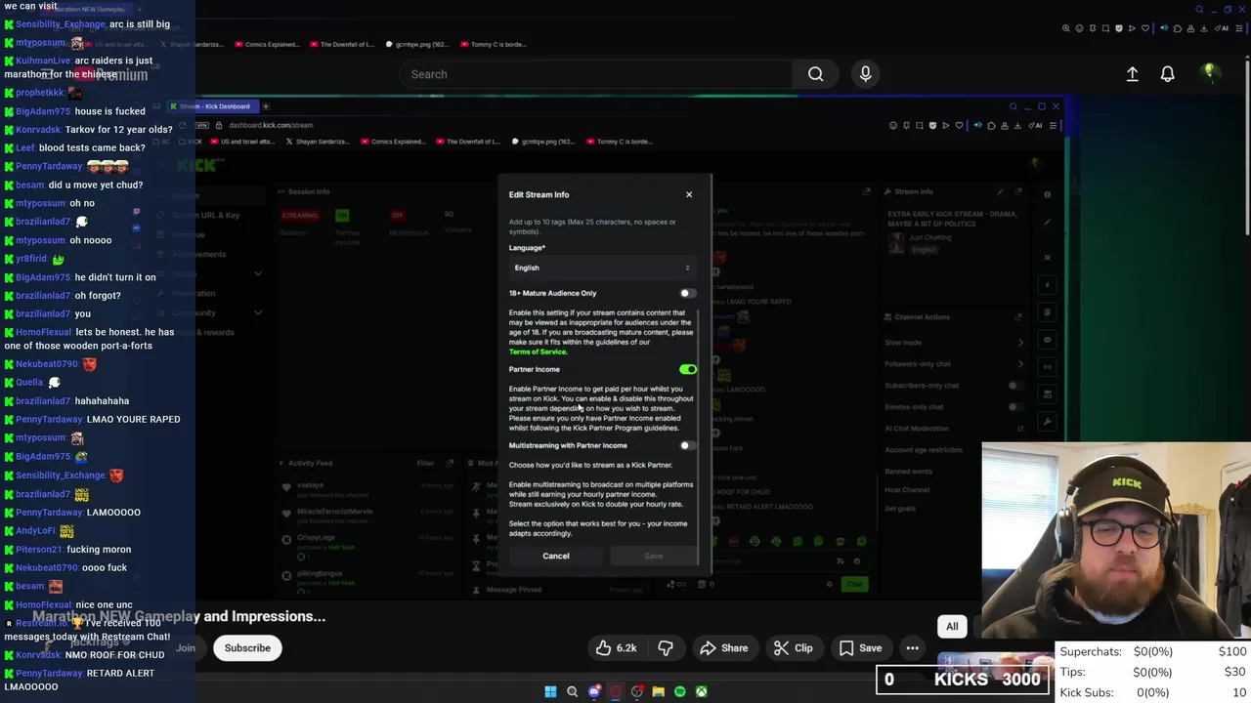Image resolution: width=1251 pixels, height=703 pixels.
Task: Open YouTube notifications bell
Action: pos(1167,74)
